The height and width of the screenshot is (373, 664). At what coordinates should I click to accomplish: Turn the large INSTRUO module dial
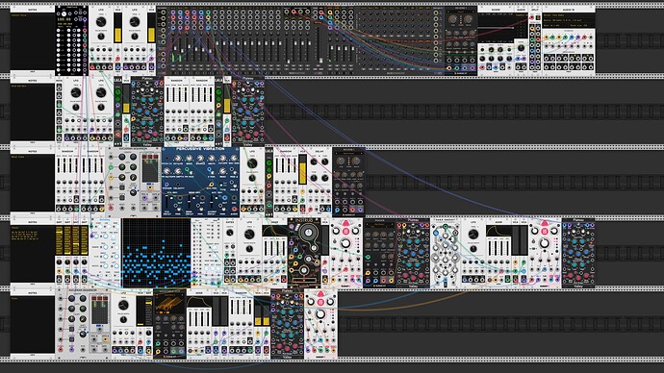coord(309,233)
